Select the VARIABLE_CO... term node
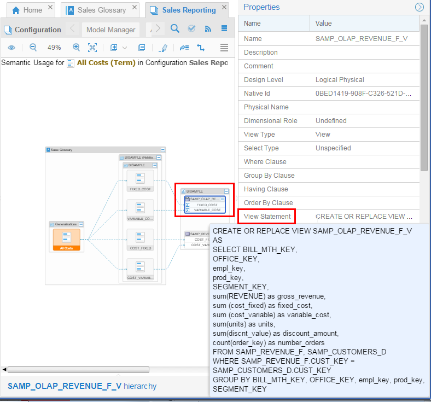Image resolution: width=431 pixels, height=402 pixels. coord(140,210)
